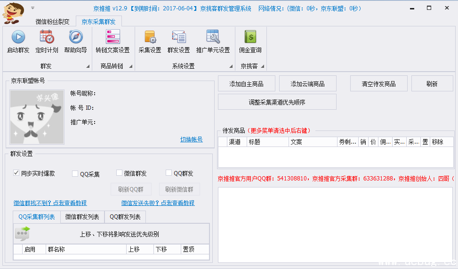Open 转链文案设置 icon
This screenshot has height=269, width=458.
[113, 37]
